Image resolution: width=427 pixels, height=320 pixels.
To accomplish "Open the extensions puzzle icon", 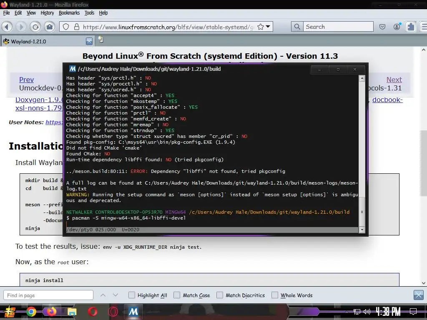I will (411, 27).
